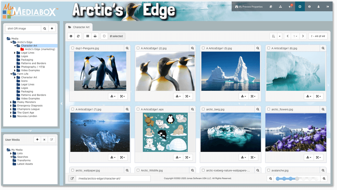Check the A ArticsEdge1.eps checkbox
This screenshot has height=190, width=337.
coord(138,109)
